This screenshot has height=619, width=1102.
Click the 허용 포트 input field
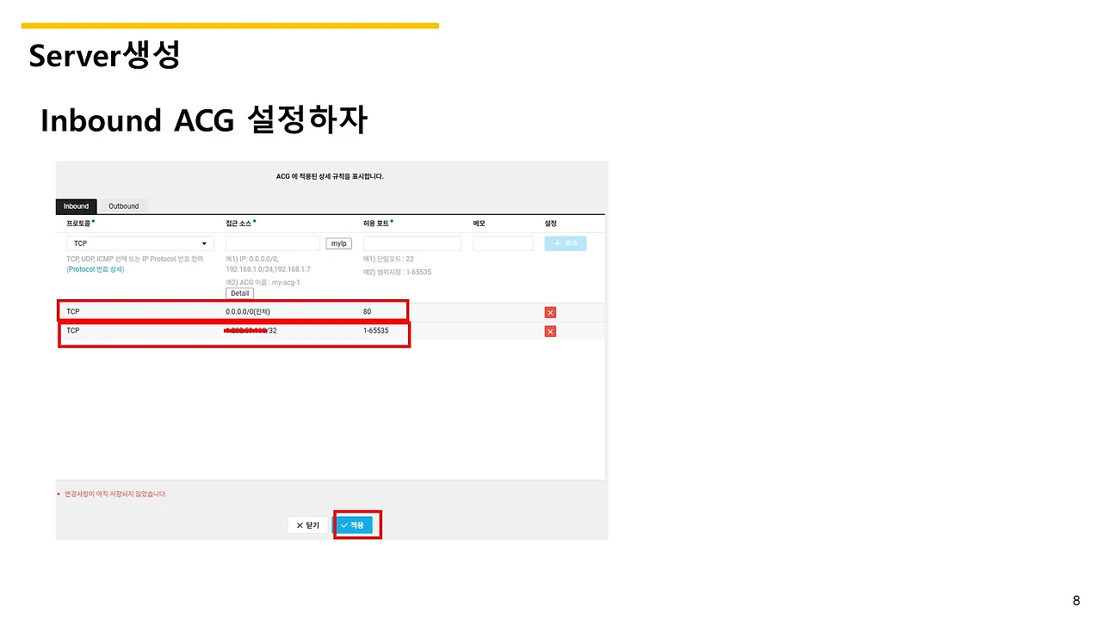412,243
